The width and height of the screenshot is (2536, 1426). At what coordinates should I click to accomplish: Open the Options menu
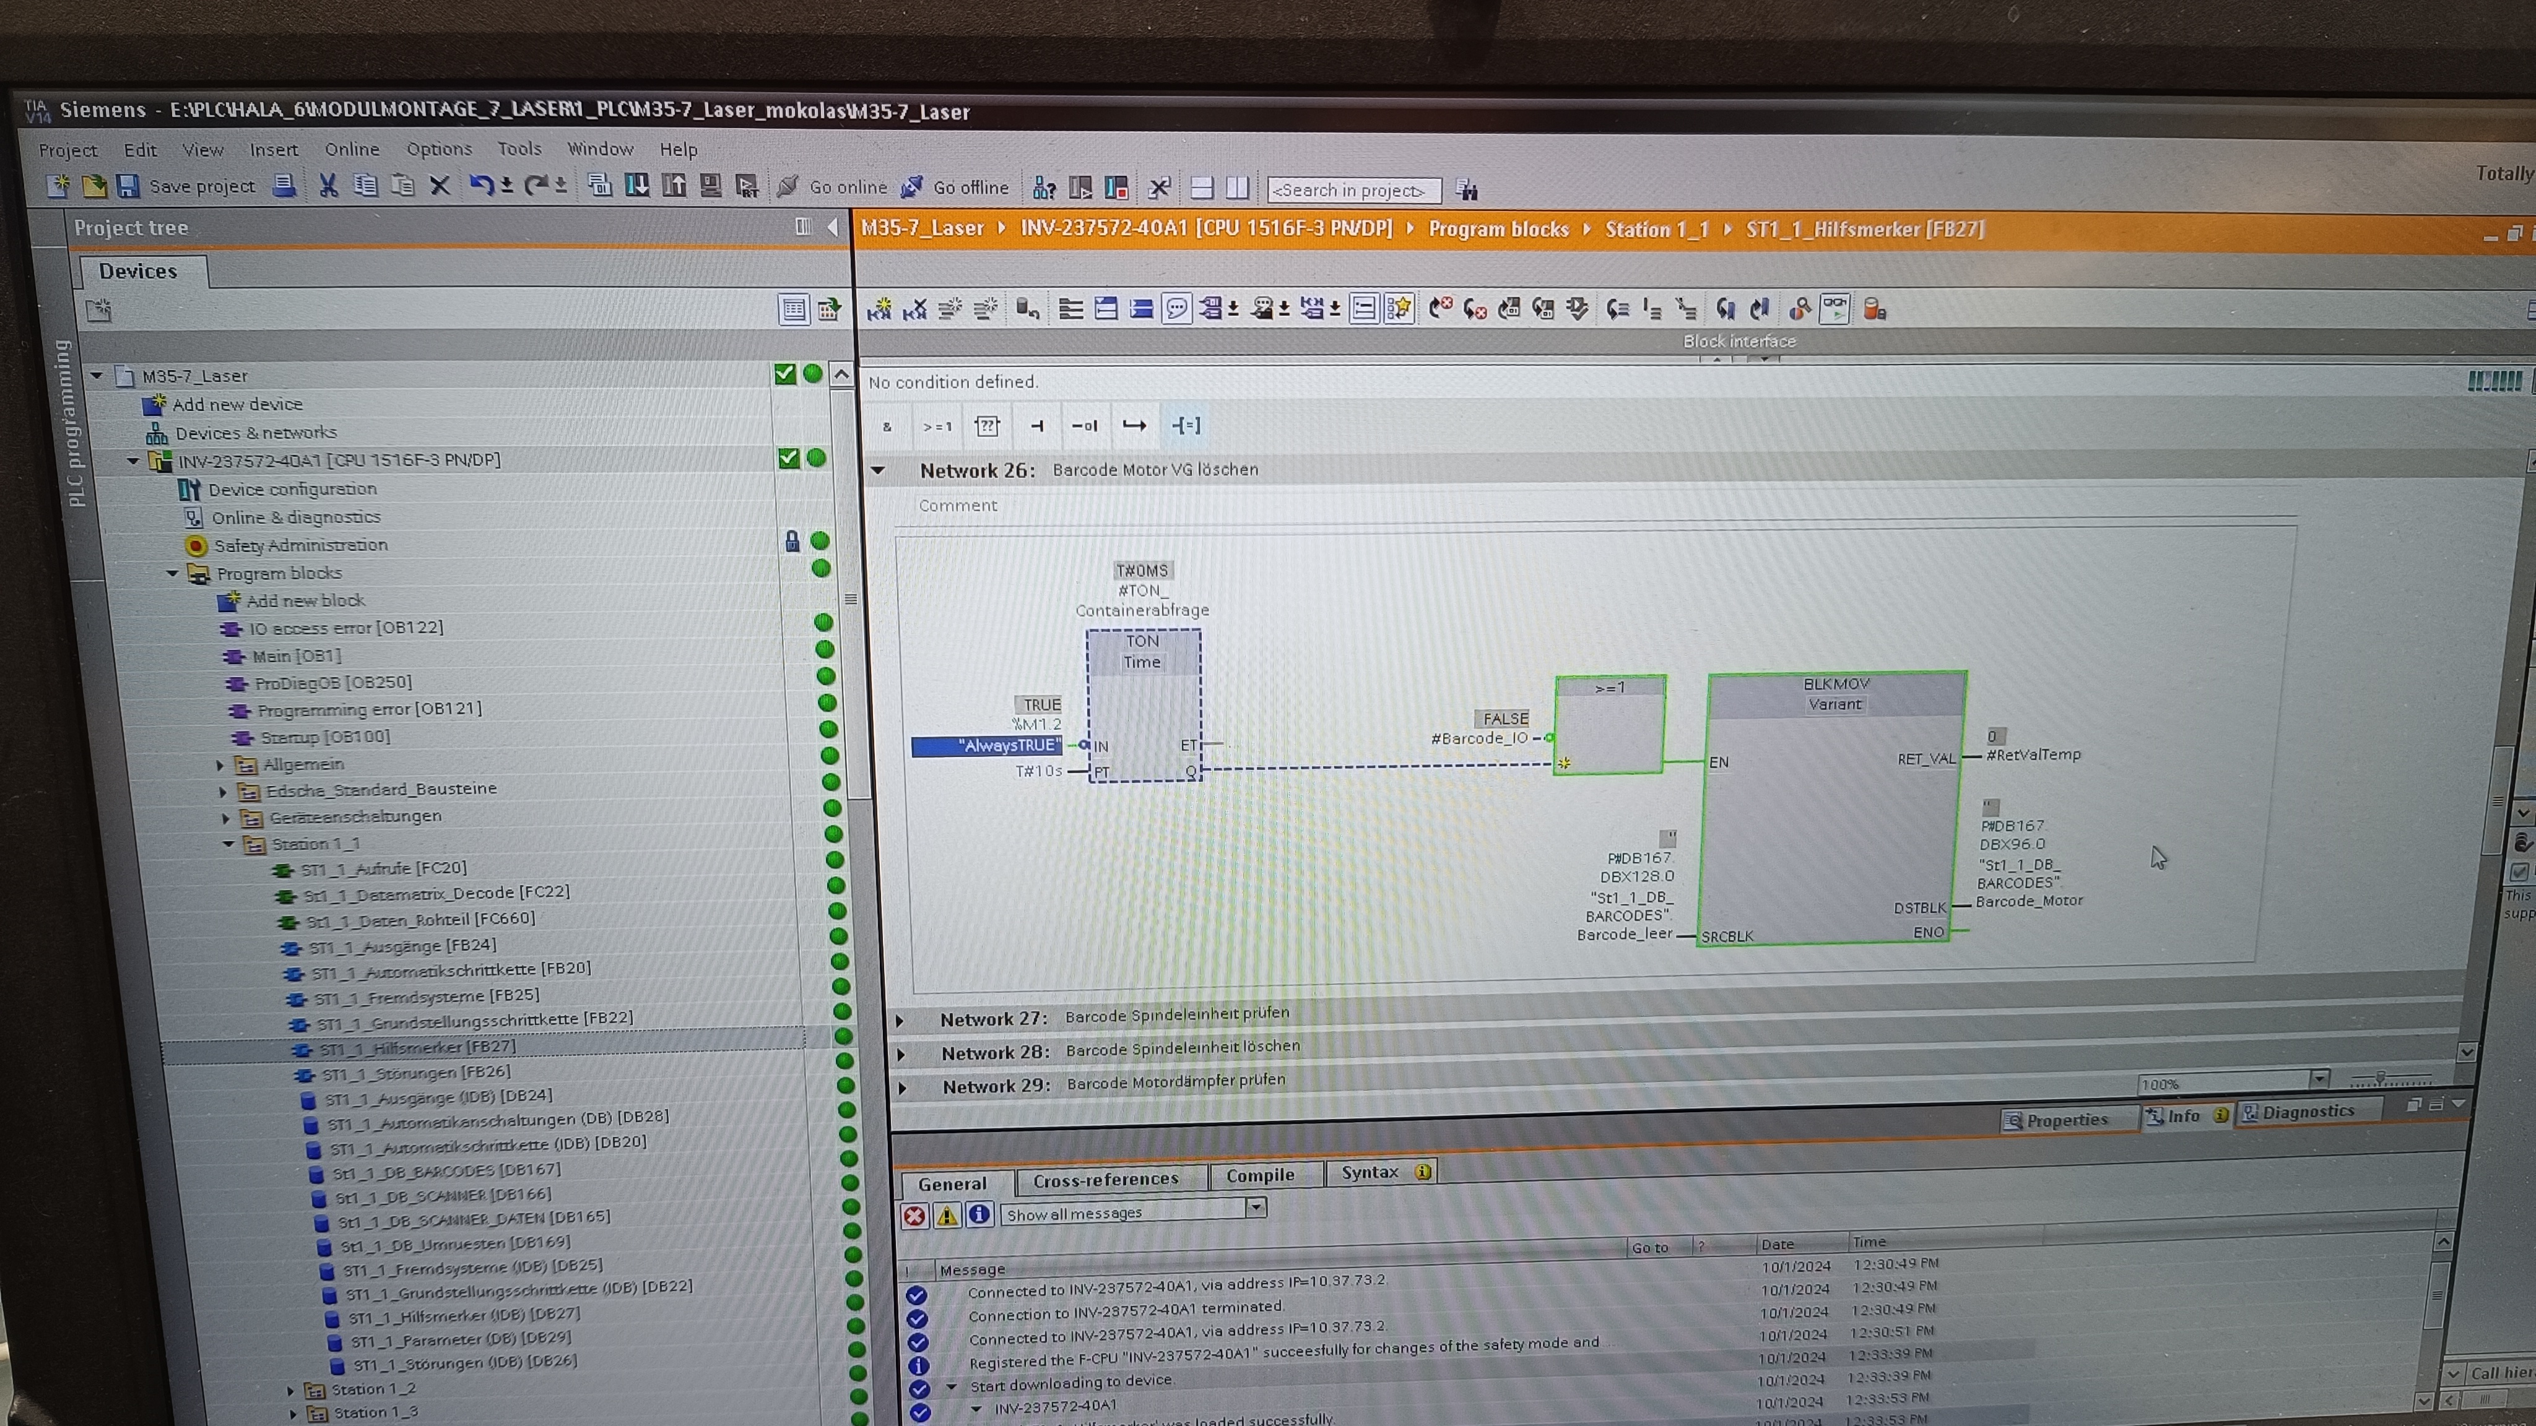point(439,149)
